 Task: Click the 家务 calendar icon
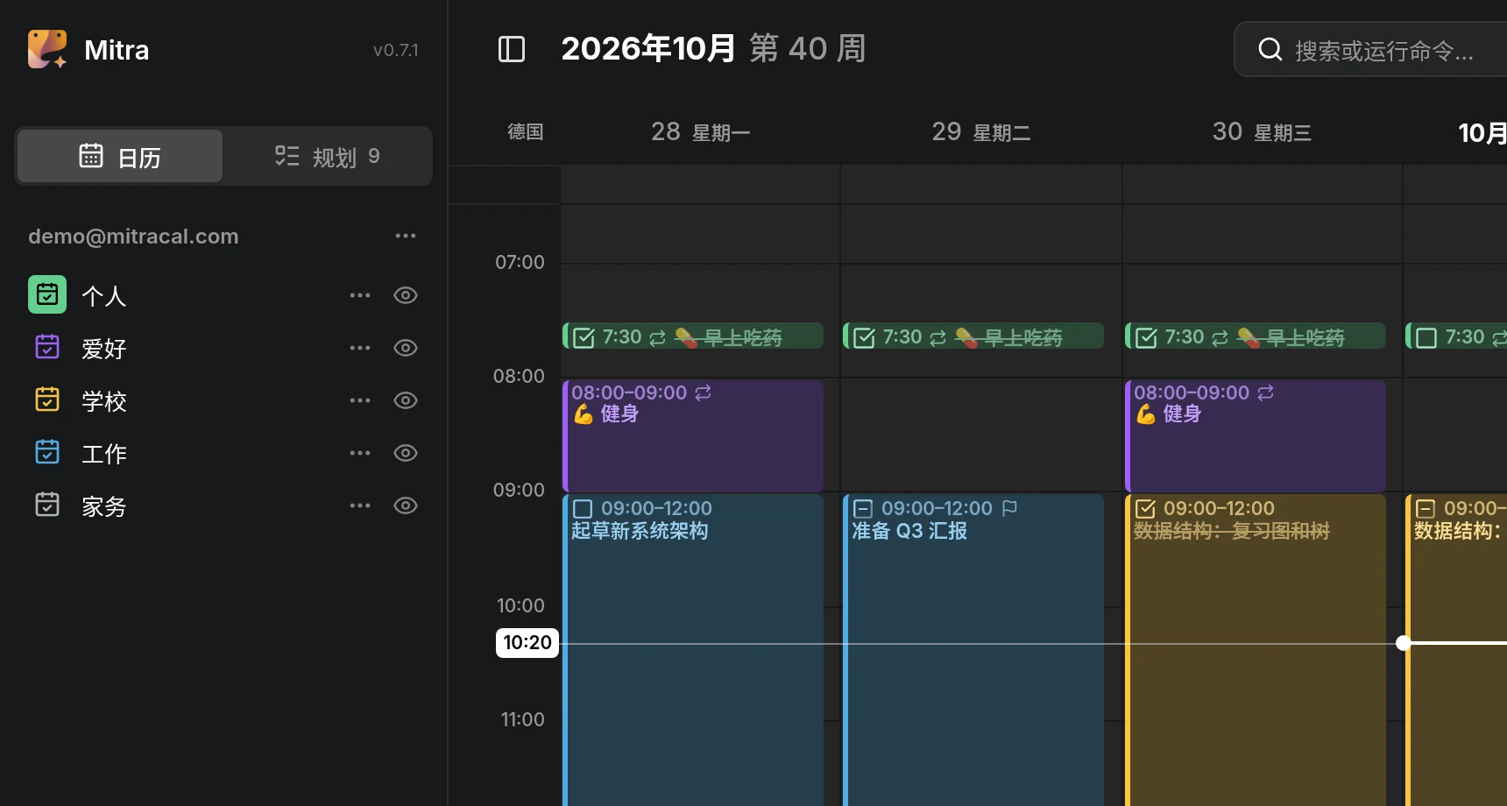(47, 505)
